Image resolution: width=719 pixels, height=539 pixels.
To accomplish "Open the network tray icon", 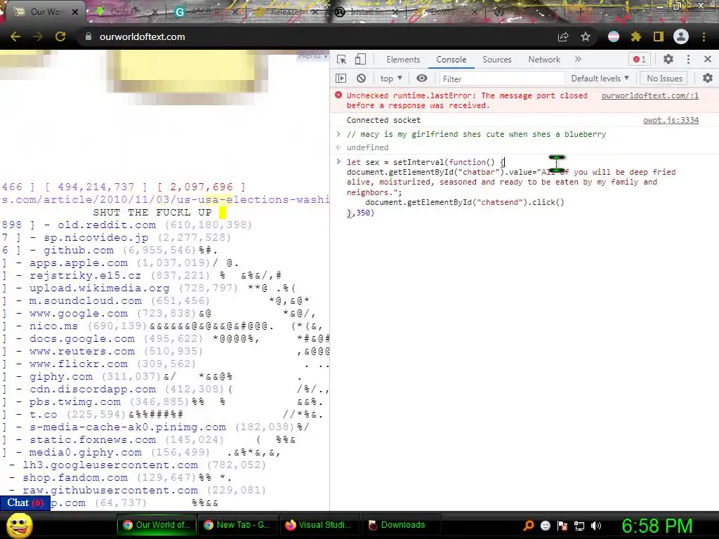I will (x=579, y=526).
